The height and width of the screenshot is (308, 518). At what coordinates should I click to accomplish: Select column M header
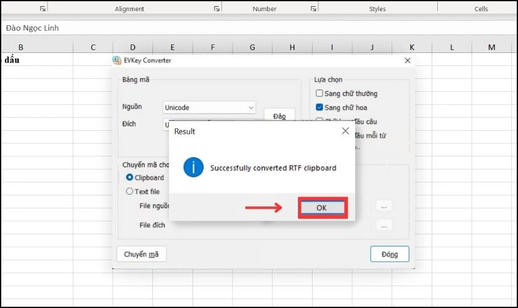tap(492, 47)
